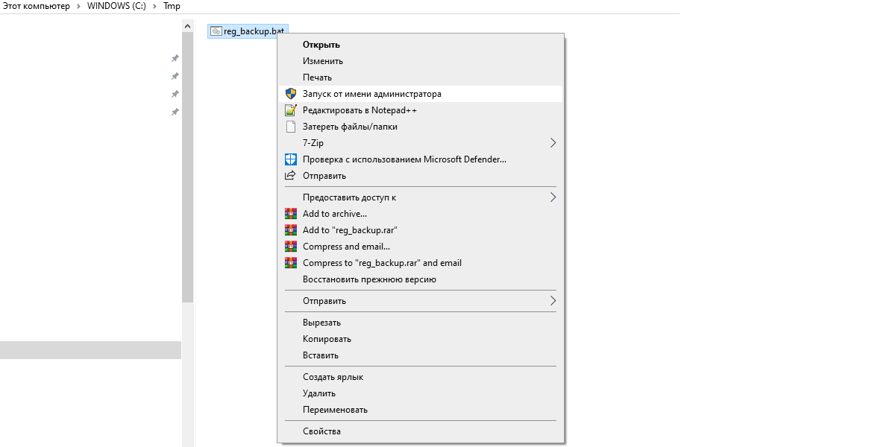Viewport: 895px width, 447px height.
Task: Expand the Предоставить доступ к submenu arrow
Action: [x=553, y=197]
